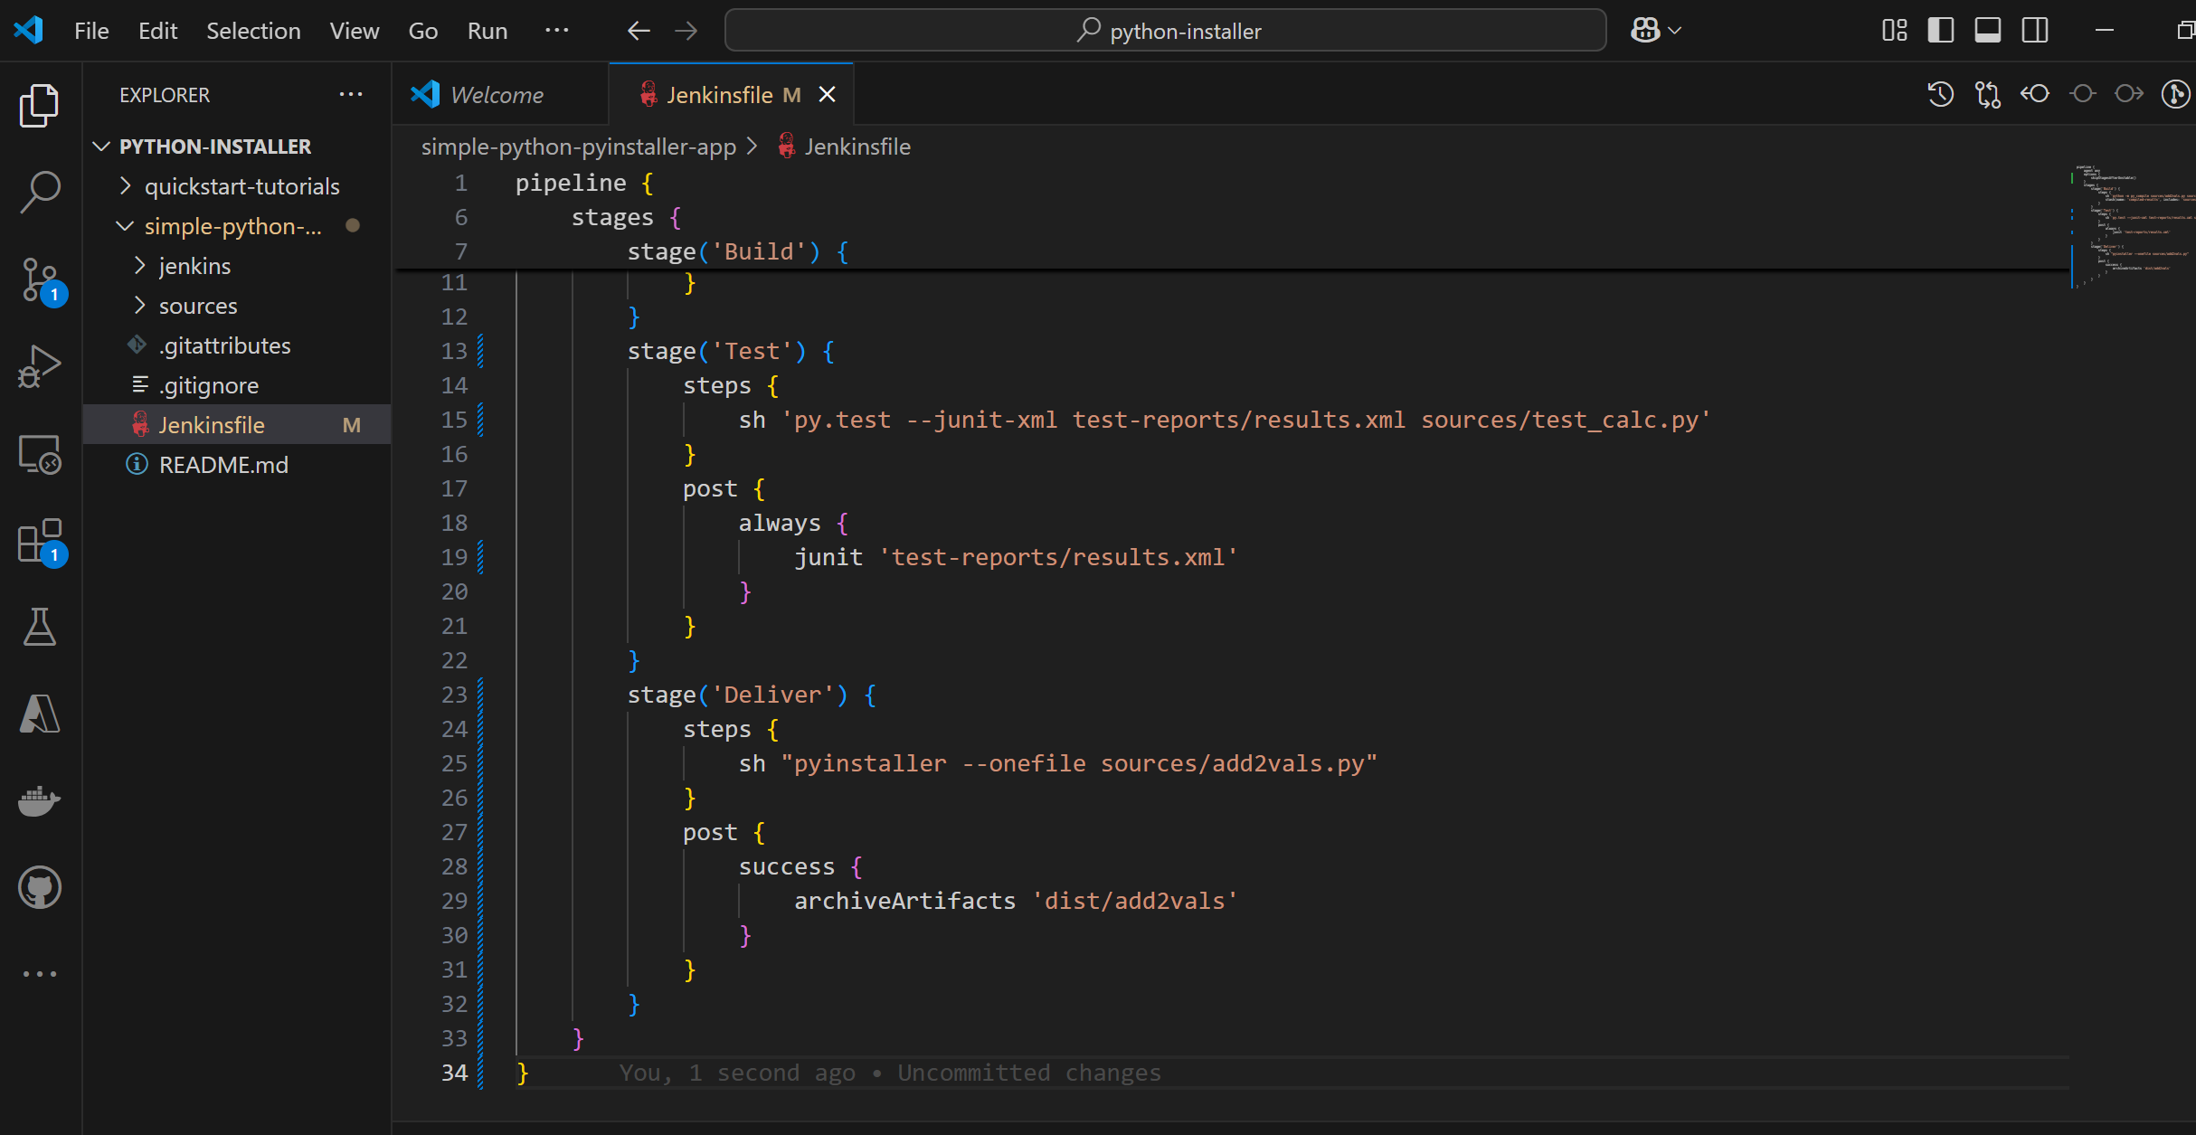Toggle Secondary Side Bar visibility
This screenshot has width=2196, height=1135.
pyautogui.click(x=2035, y=31)
